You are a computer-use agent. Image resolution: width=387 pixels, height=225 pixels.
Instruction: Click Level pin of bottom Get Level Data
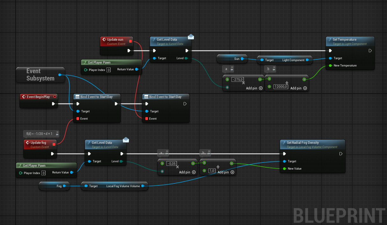(x=121, y=161)
